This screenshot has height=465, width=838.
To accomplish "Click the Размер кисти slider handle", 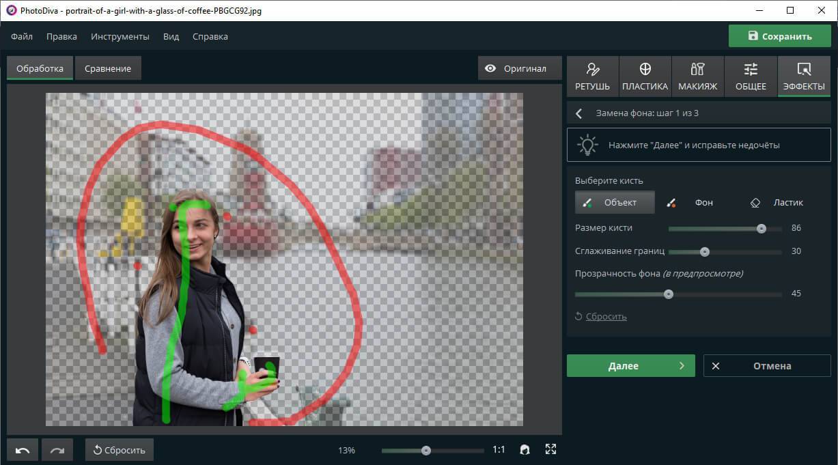I will click(x=762, y=229).
